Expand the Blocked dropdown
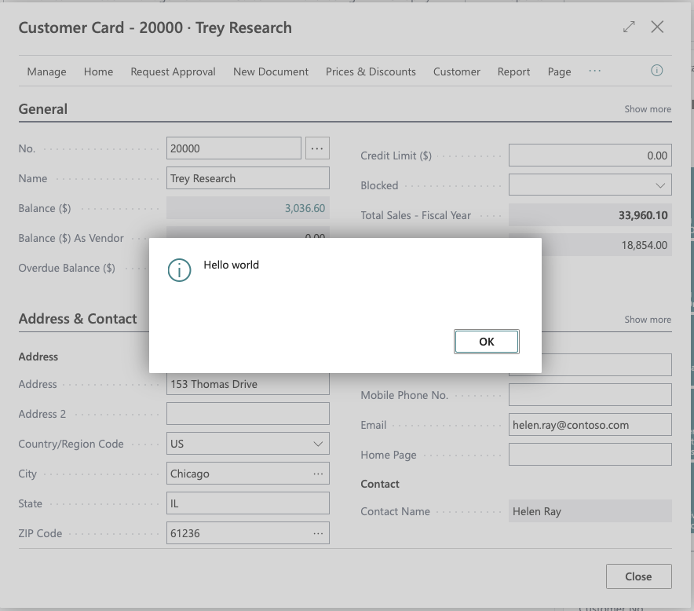 pyautogui.click(x=659, y=185)
